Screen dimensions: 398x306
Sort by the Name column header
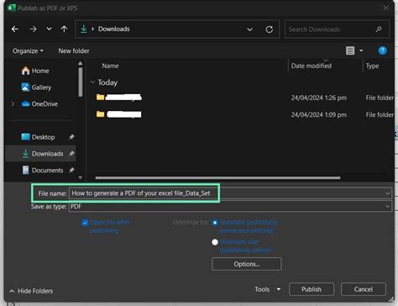[110, 66]
